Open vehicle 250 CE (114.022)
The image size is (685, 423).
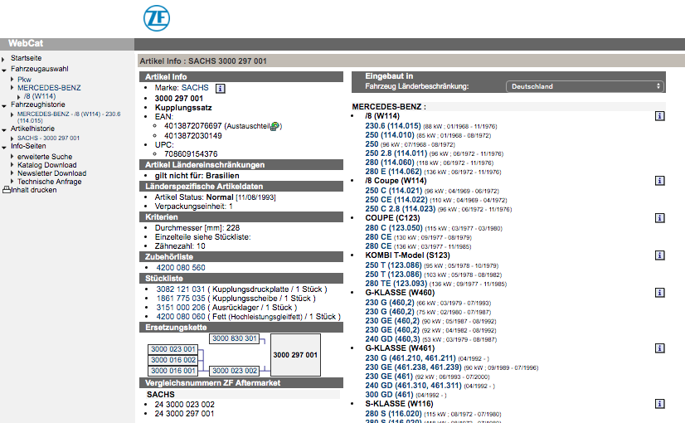pos(396,200)
